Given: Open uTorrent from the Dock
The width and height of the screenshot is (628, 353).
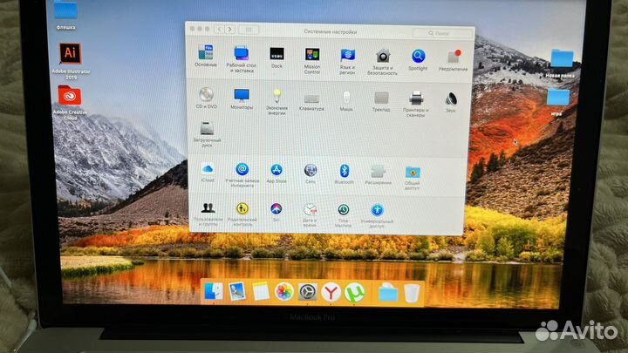Looking at the screenshot, I should (354, 292).
